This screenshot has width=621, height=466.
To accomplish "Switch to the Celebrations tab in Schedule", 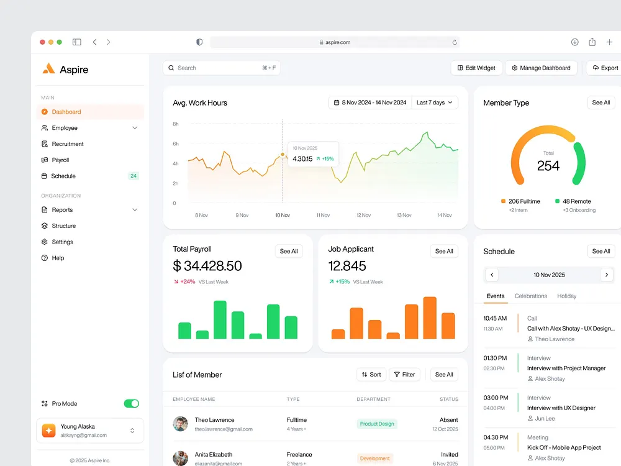I will point(531,296).
